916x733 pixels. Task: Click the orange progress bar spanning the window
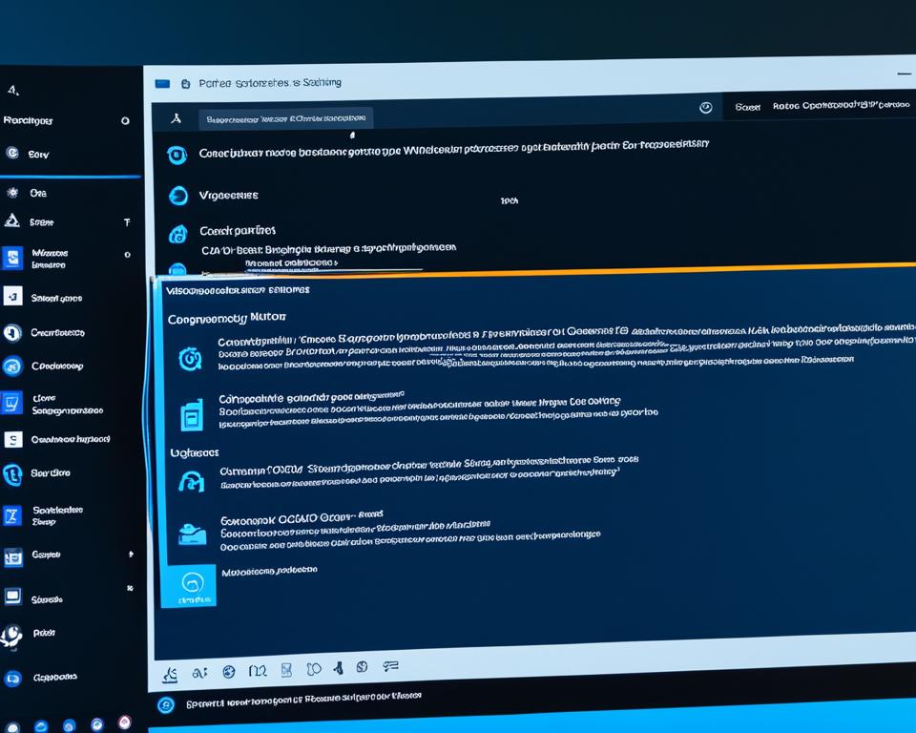(x=534, y=270)
